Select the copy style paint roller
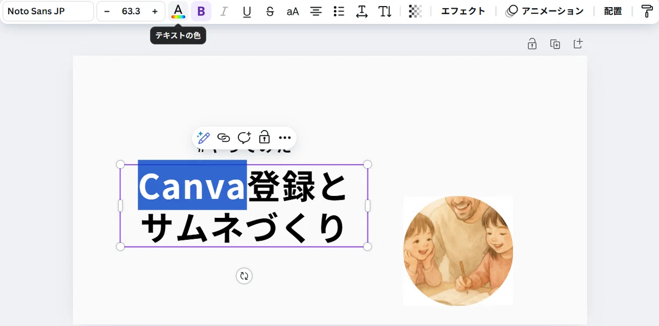This screenshot has height=326, width=659. (x=647, y=11)
